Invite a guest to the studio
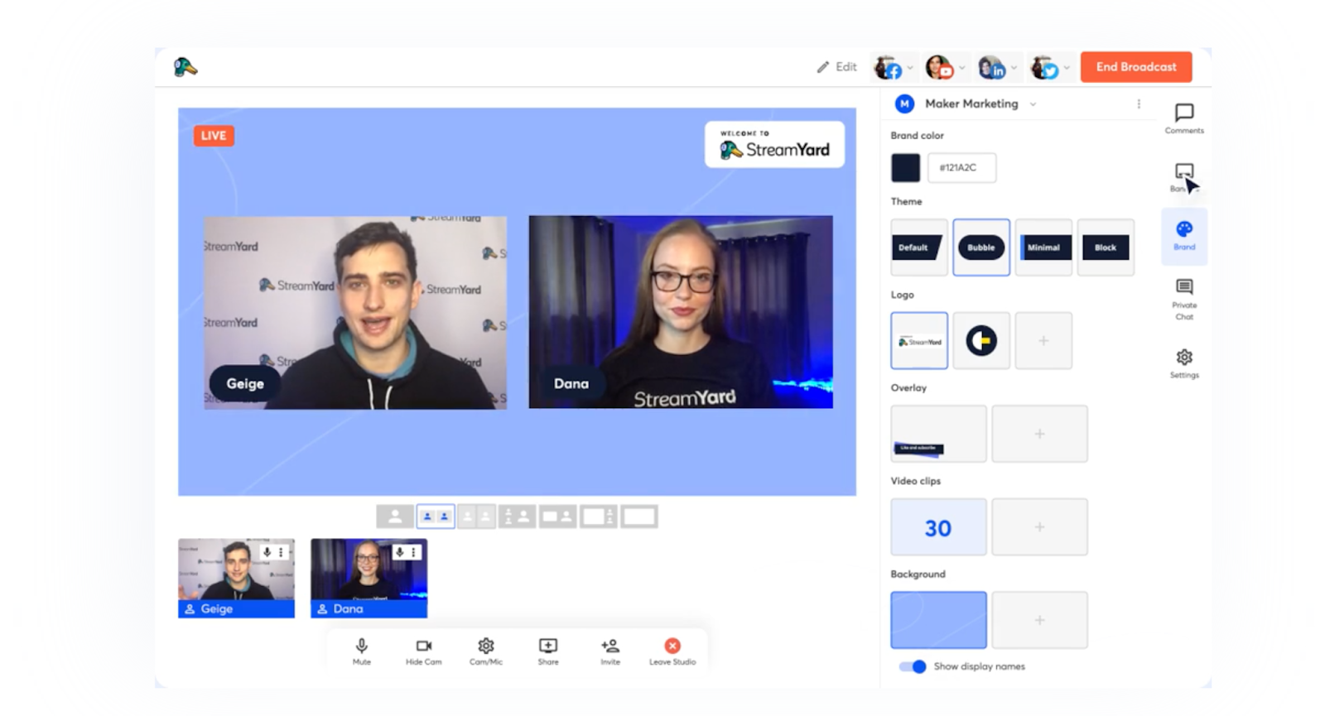This screenshot has height=716, width=1325. [610, 646]
